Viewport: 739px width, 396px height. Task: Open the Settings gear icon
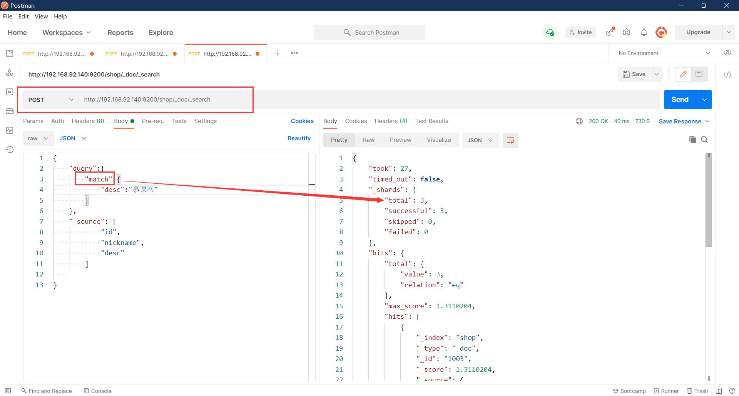pyautogui.click(x=627, y=32)
